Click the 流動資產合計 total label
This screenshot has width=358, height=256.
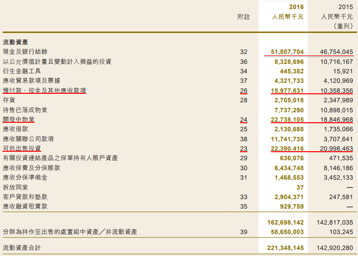(22, 248)
